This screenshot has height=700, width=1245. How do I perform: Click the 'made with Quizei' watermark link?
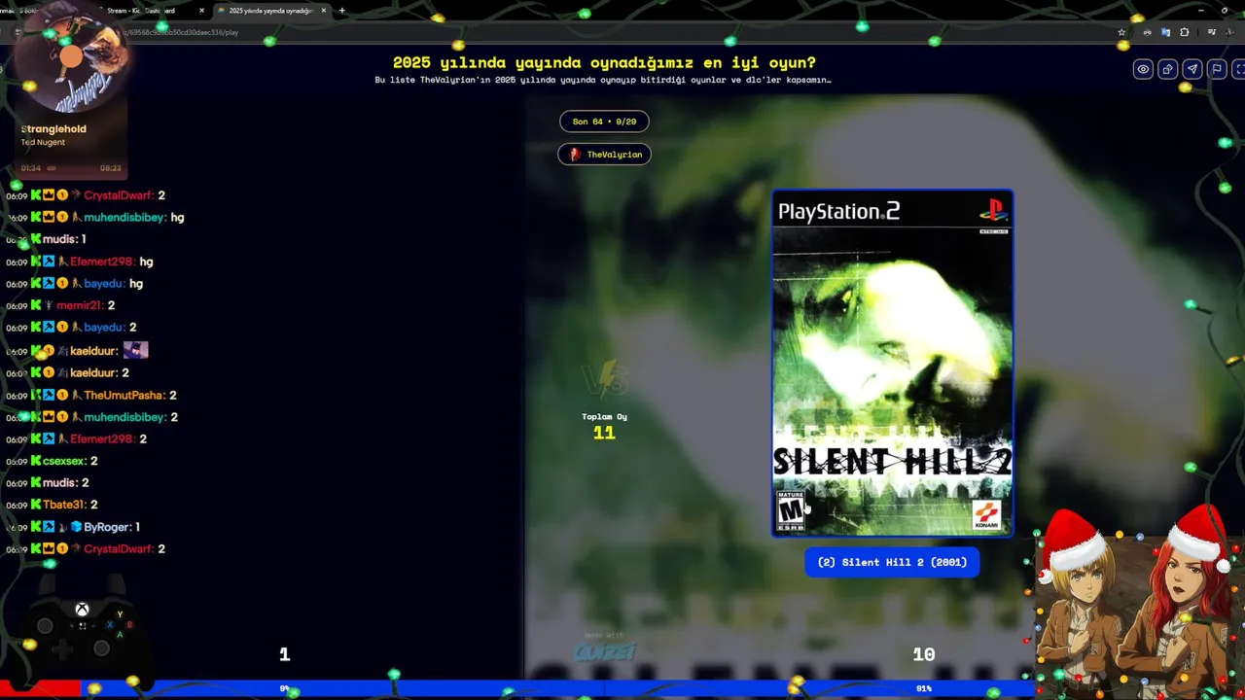(604, 648)
